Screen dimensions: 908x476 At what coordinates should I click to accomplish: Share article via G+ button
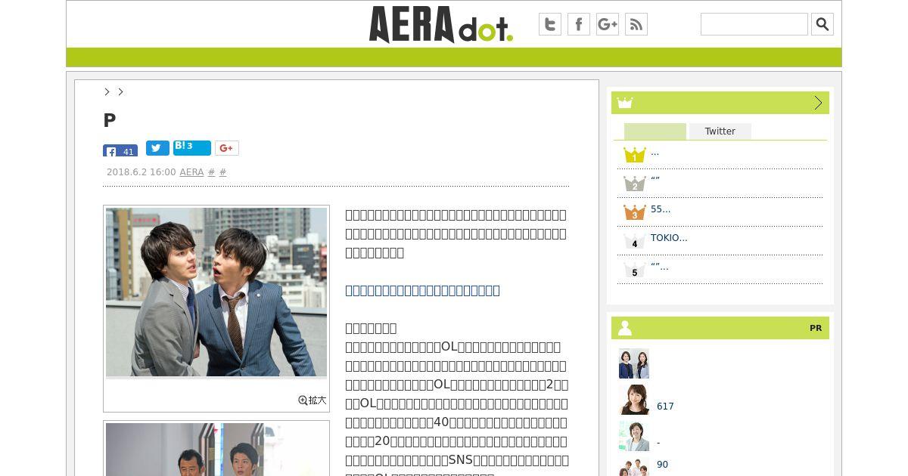click(x=227, y=148)
